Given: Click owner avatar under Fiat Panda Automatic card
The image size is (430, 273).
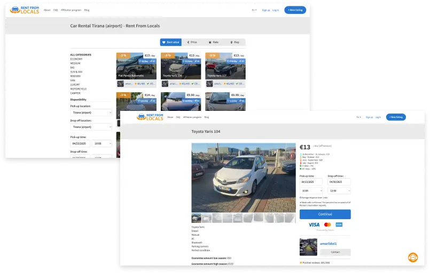Looking at the screenshot, I should pyautogui.click(x=120, y=84).
